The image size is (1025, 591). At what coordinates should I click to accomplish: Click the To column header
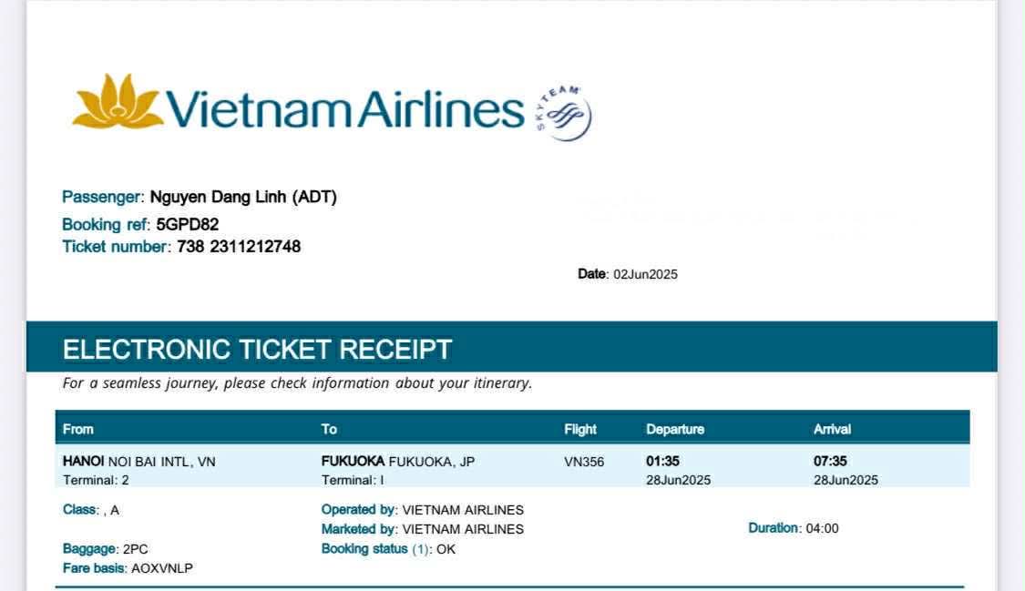329,429
